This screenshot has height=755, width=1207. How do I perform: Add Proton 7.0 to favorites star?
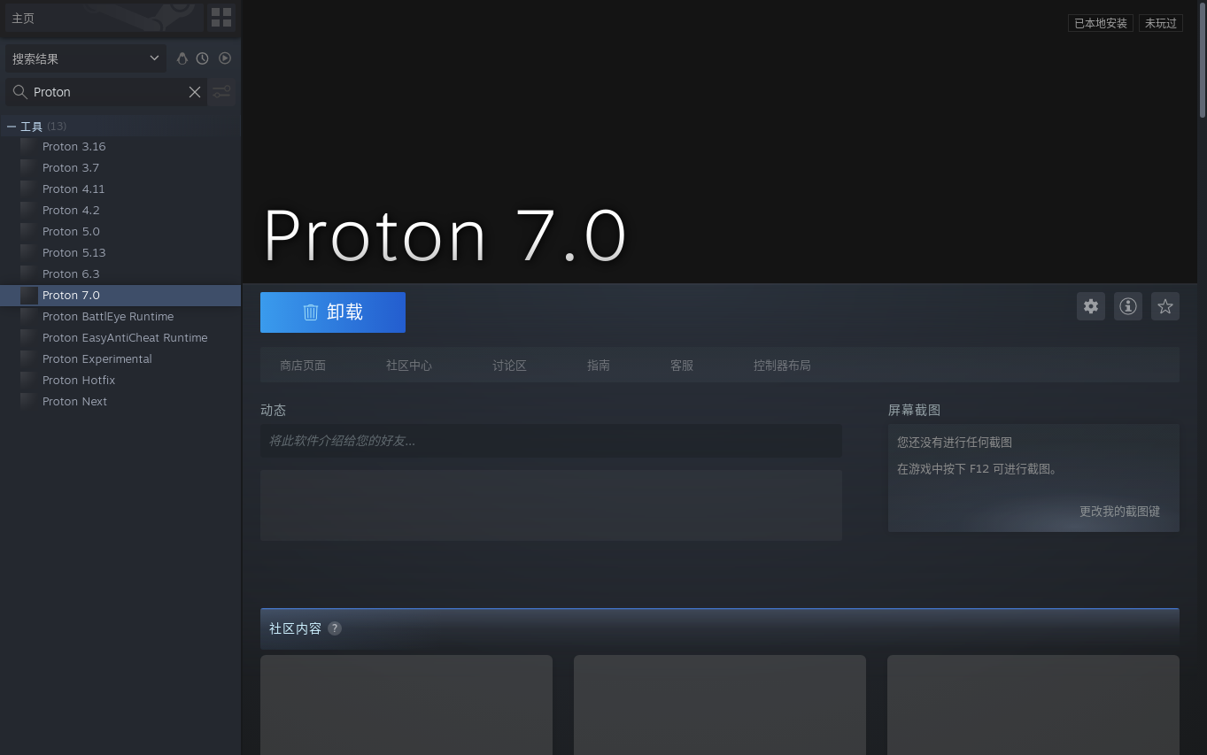click(x=1165, y=306)
